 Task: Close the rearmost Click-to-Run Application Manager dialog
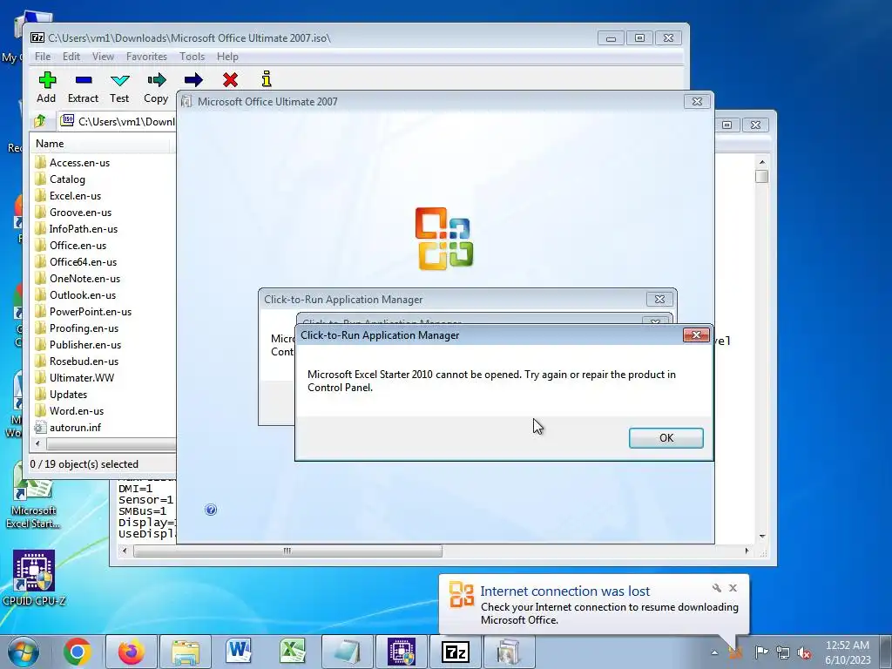coord(659,300)
